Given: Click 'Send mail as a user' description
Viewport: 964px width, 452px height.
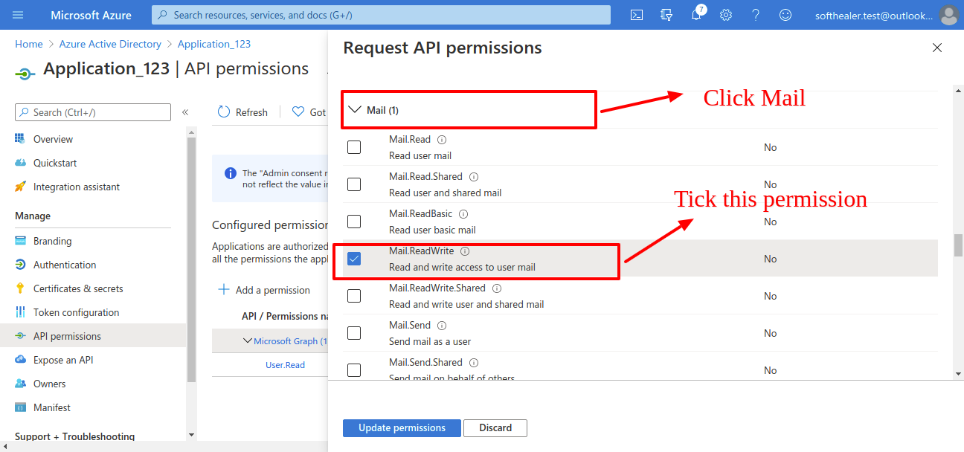Looking at the screenshot, I should coord(430,341).
